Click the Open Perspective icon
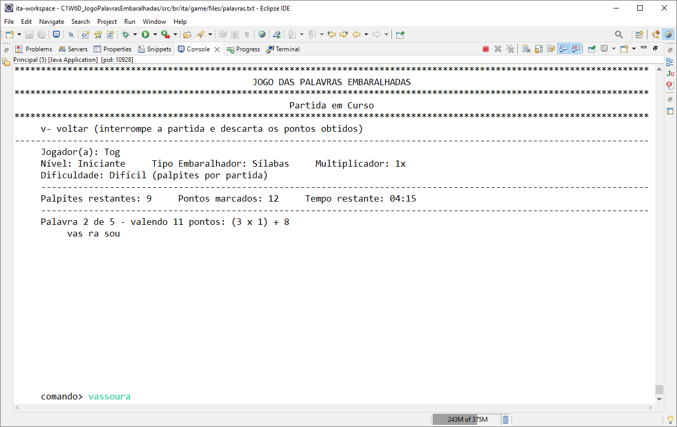The image size is (677, 427). point(639,34)
